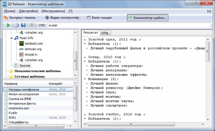Switch to the Результат tab
Screen dimensions: 215x131
click(x=91, y=33)
